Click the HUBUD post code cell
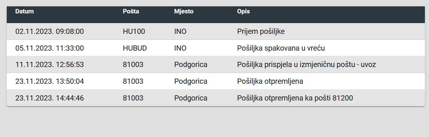Image resolution: width=429 pixels, height=137 pixels. point(135,48)
